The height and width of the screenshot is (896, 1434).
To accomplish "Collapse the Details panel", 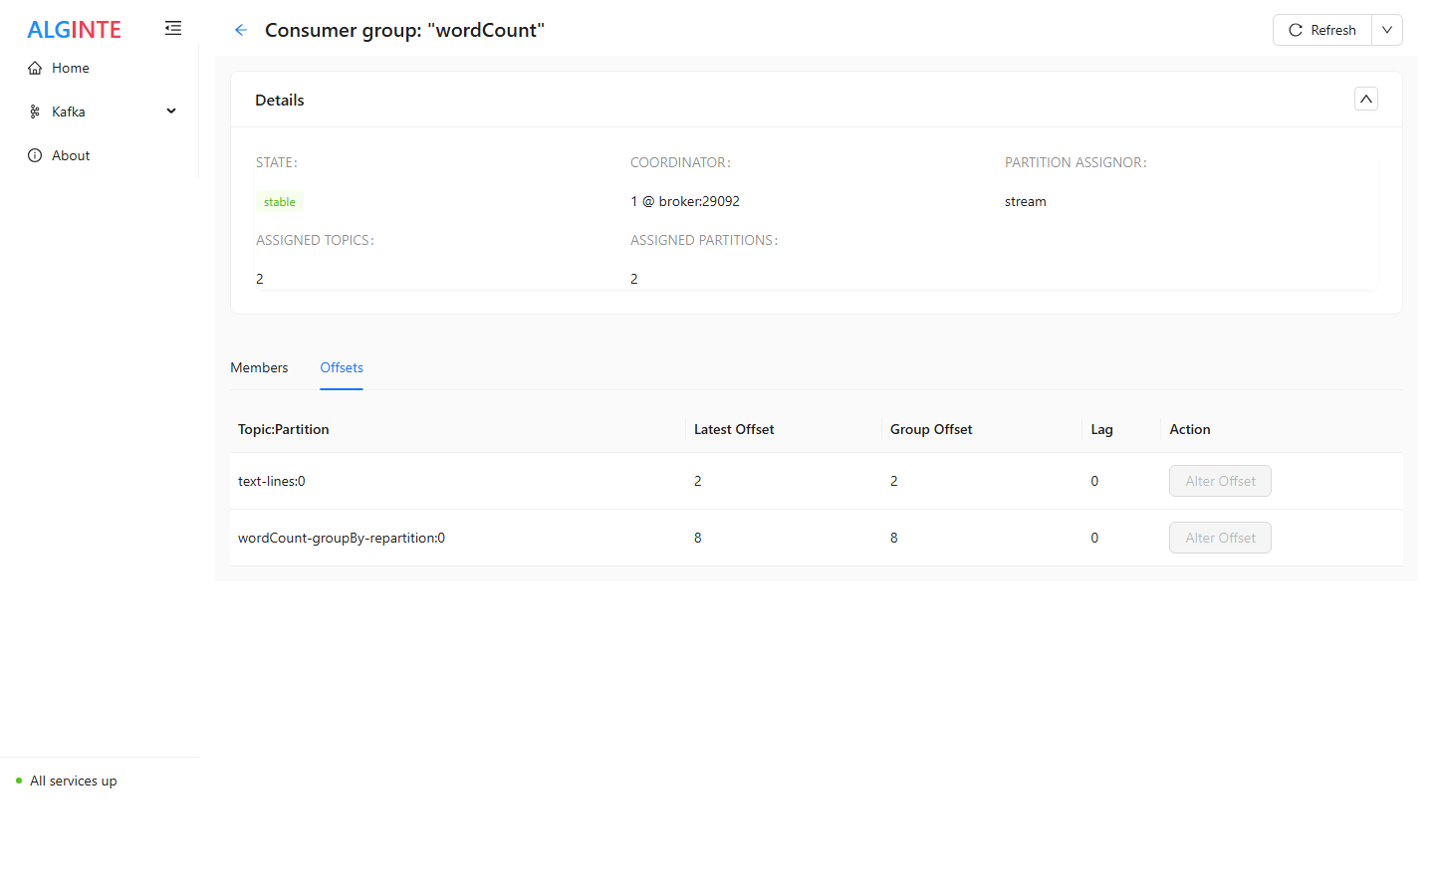I will pyautogui.click(x=1366, y=99).
